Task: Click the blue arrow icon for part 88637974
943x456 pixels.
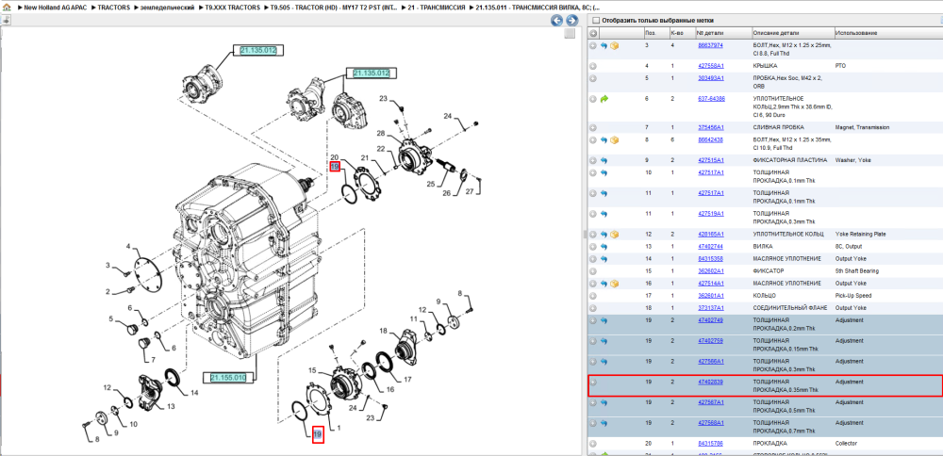Action: pos(604,45)
